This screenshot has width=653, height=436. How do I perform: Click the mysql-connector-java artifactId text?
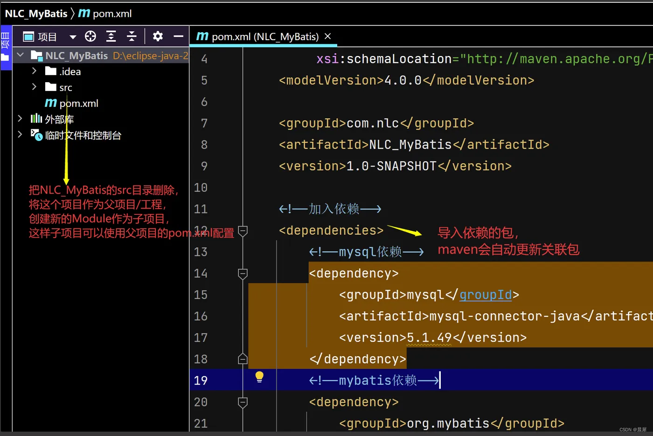tap(504, 316)
